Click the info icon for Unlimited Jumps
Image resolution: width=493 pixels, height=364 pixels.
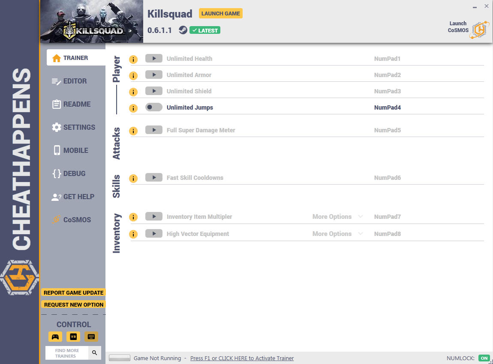tap(133, 108)
